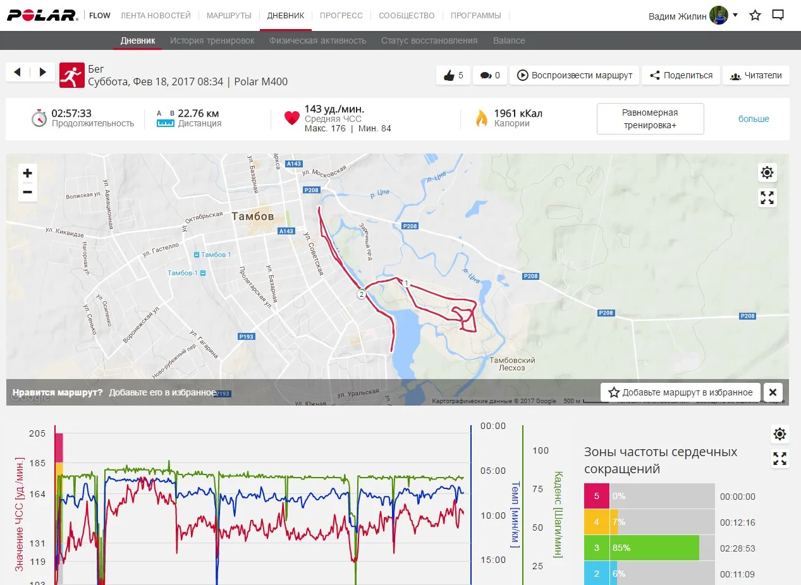This screenshot has width=801, height=585.
Task: Zoom in on the map
Action: [x=28, y=173]
